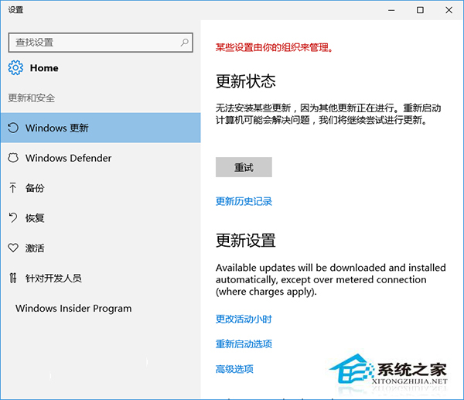Click the Windows 更新 refresh icon
The image size is (464, 400).
13,128
